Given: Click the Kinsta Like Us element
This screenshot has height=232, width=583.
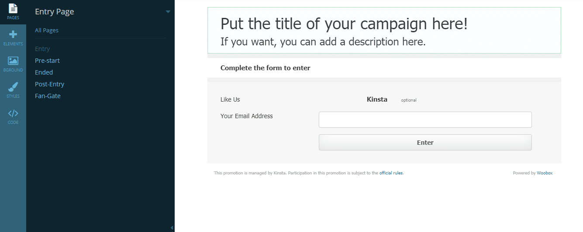Looking at the screenshot, I should [377, 99].
